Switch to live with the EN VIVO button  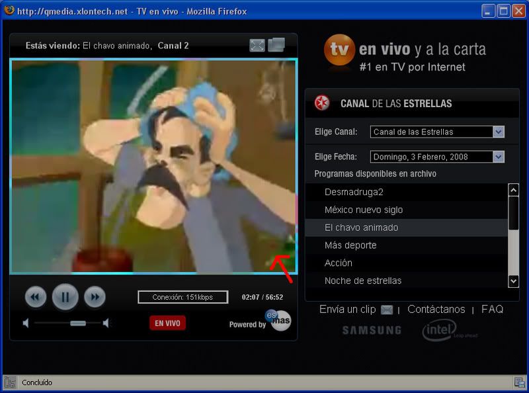[167, 324]
